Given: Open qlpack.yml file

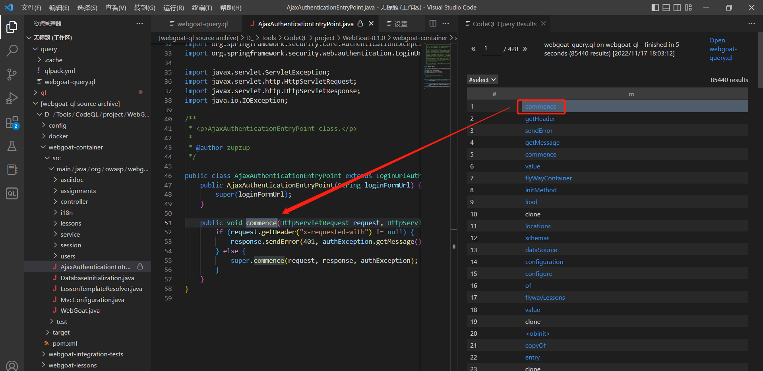Looking at the screenshot, I should pos(60,71).
